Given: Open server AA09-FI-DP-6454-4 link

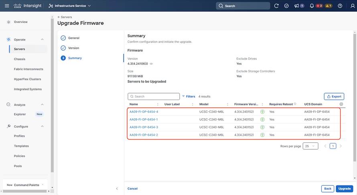Looking at the screenshot, I should (144, 112).
